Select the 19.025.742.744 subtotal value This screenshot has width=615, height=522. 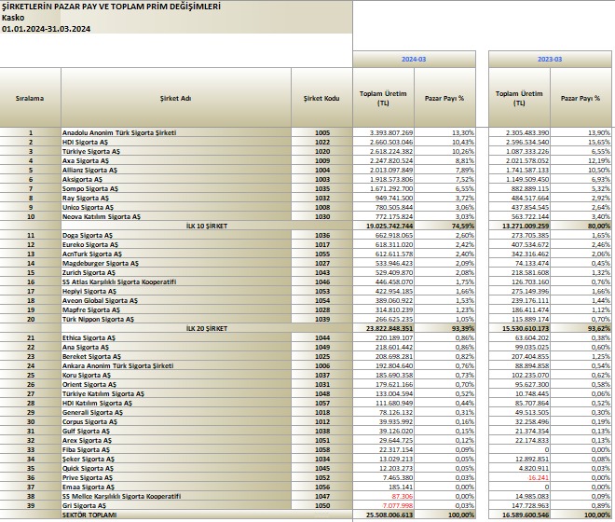[384, 227]
